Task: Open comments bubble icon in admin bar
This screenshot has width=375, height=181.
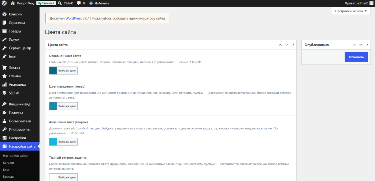Action: point(79,3)
